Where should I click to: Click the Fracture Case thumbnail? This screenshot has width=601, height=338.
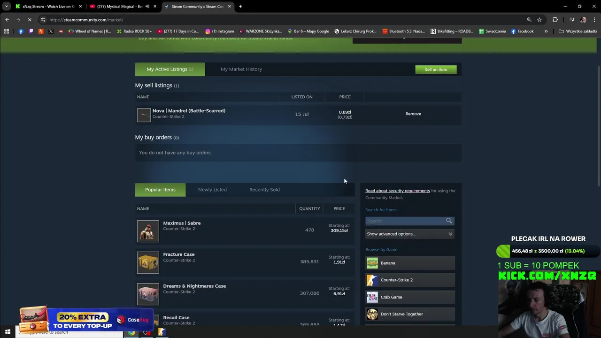tap(148, 262)
